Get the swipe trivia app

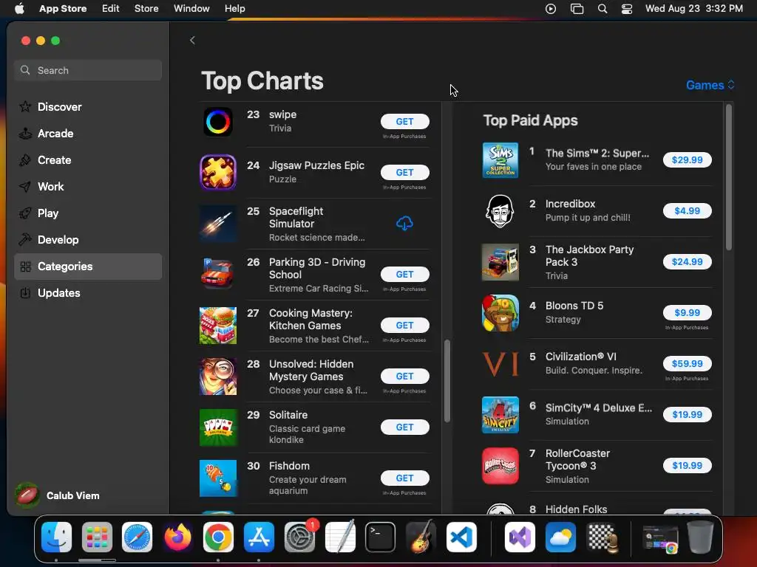404,122
